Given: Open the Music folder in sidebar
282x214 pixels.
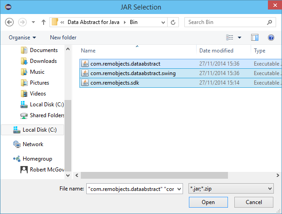Looking at the screenshot, I should click(x=37, y=72).
